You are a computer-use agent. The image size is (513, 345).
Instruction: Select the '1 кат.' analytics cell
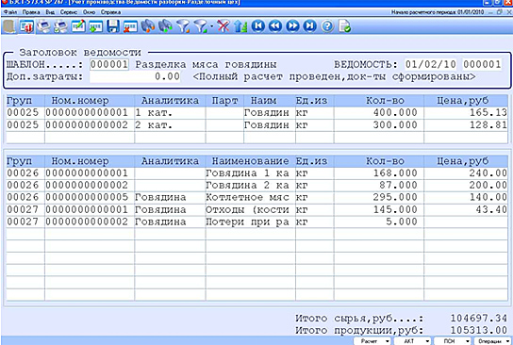pos(170,113)
